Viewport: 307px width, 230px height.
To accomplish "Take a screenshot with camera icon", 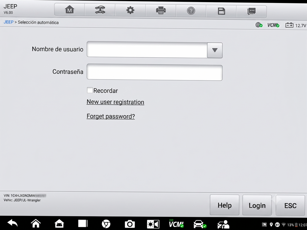I will [x=130, y=224].
